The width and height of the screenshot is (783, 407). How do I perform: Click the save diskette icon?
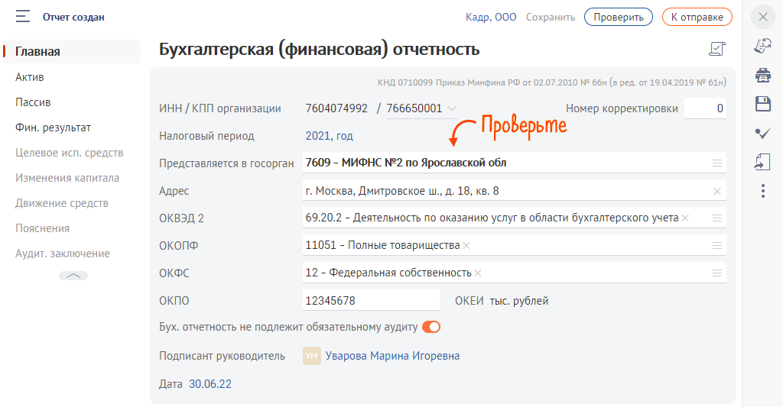tap(762, 104)
